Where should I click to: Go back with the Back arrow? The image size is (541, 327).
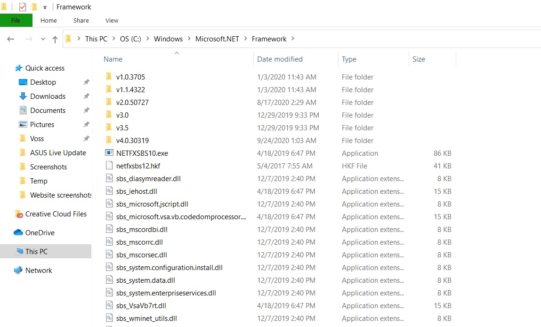pos(11,39)
